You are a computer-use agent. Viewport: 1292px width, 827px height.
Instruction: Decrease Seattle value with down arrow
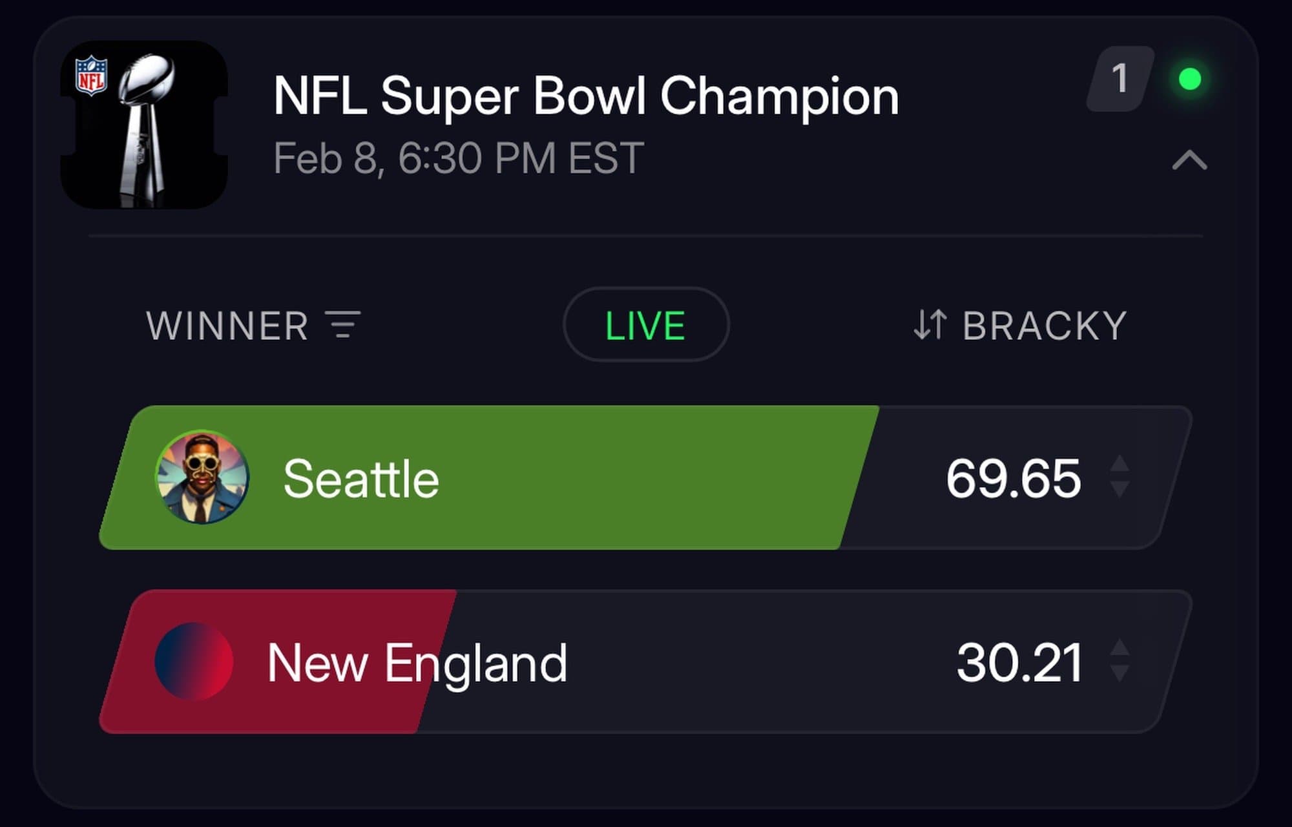pyautogui.click(x=1120, y=489)
